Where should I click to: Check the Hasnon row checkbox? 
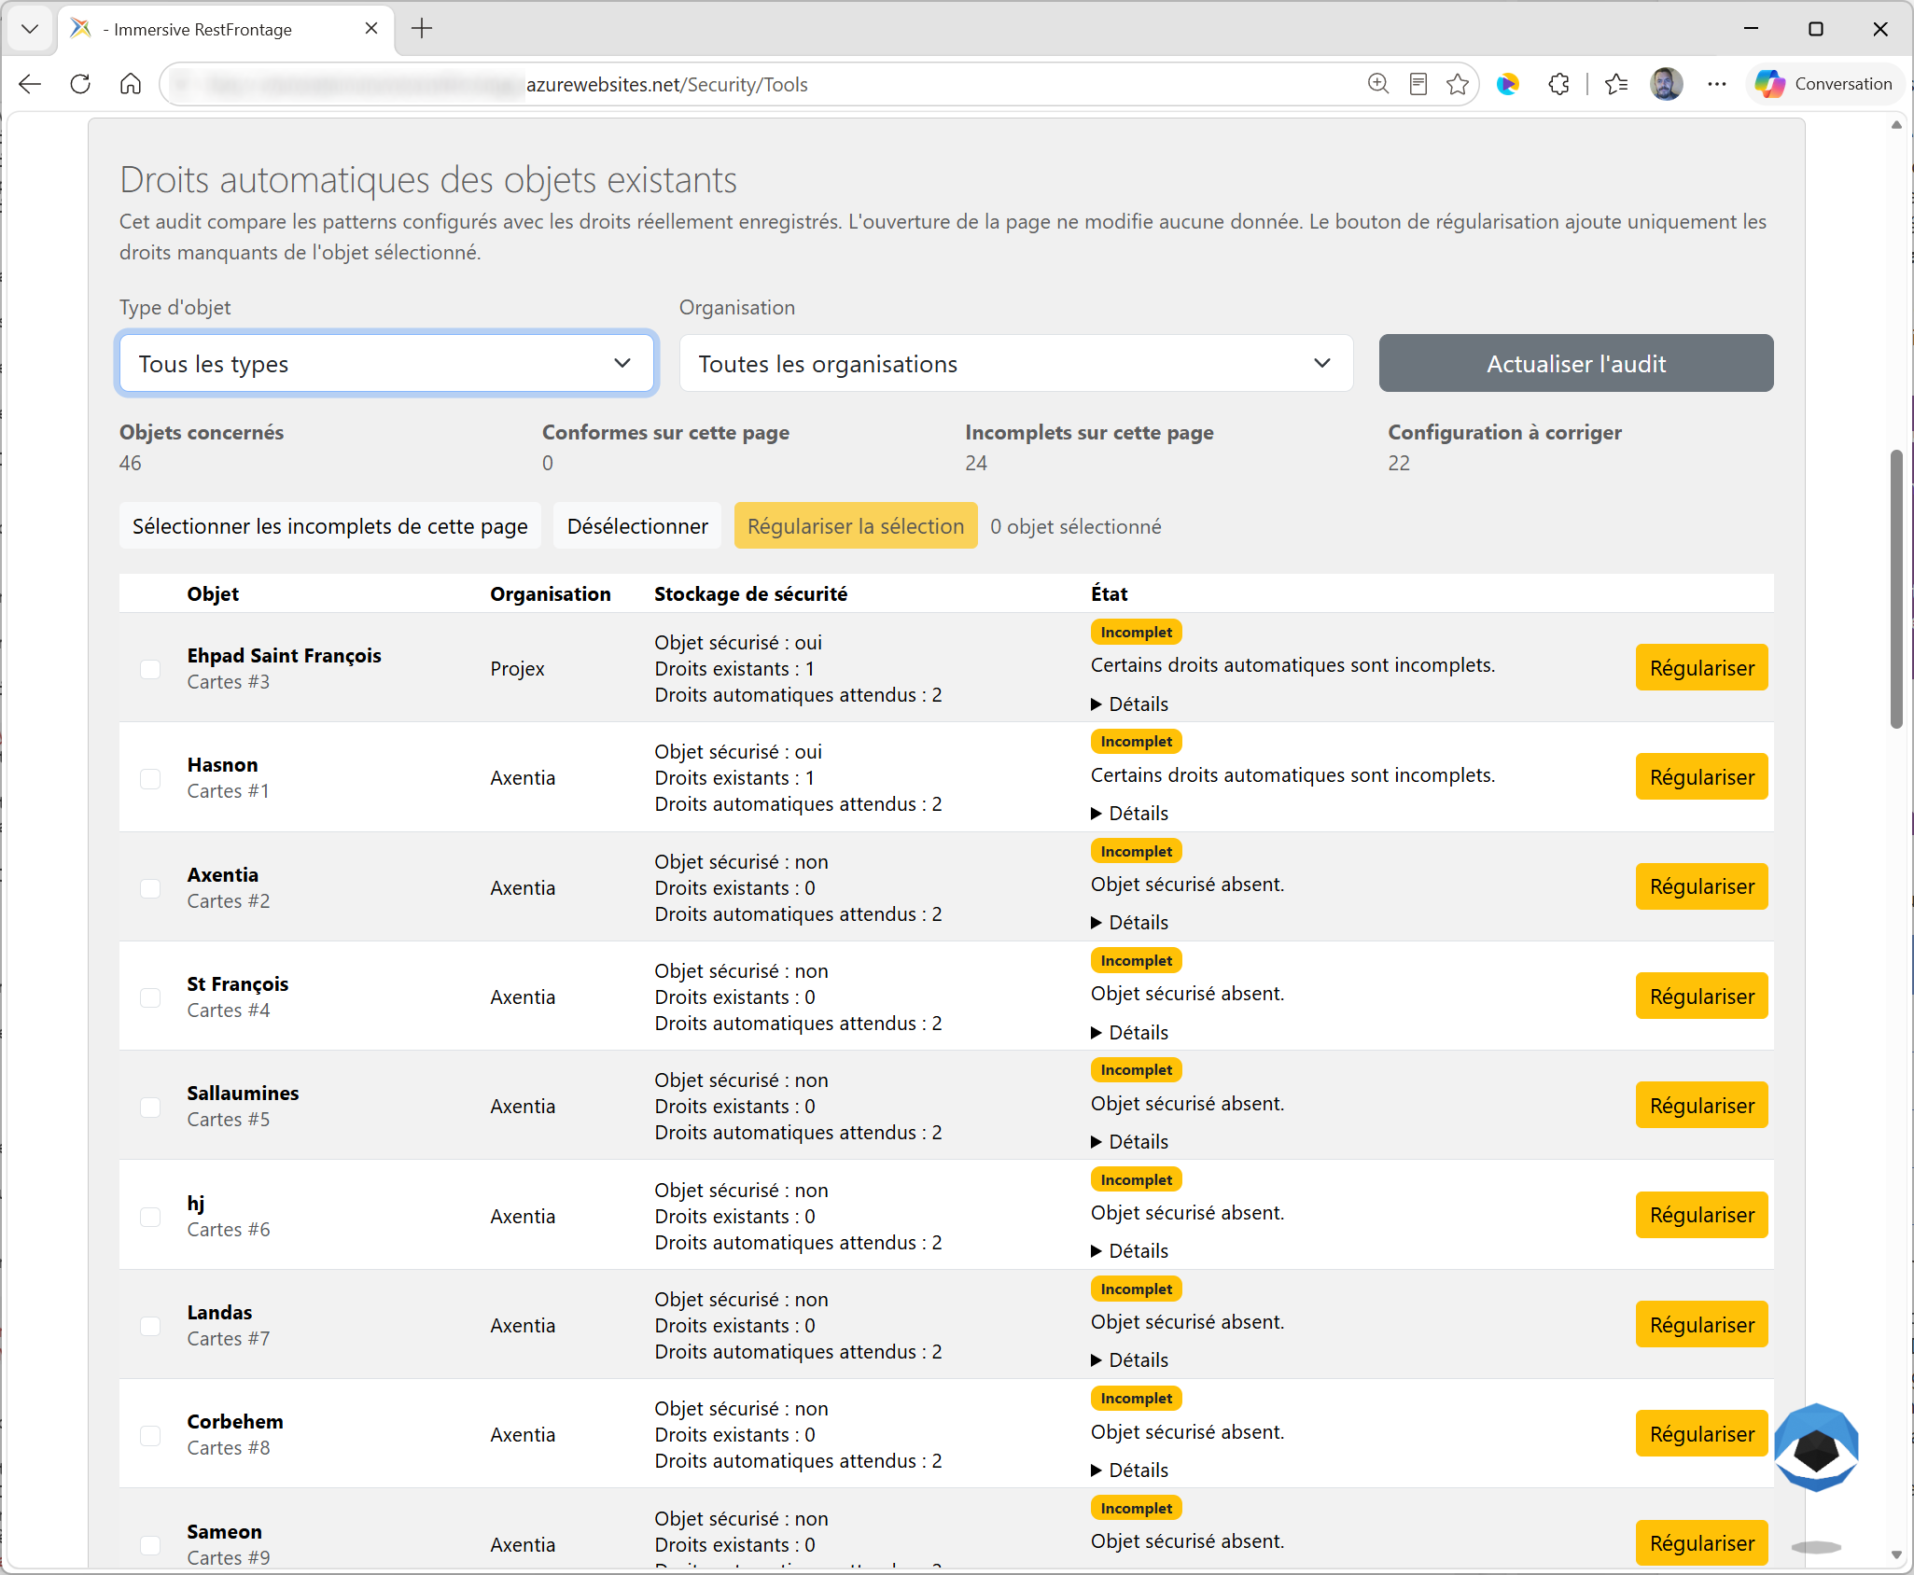[x=150, y=778]
